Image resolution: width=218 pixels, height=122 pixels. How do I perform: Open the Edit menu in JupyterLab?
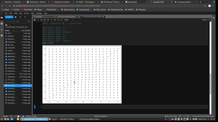pyautogui.click(x=11, y=13)
